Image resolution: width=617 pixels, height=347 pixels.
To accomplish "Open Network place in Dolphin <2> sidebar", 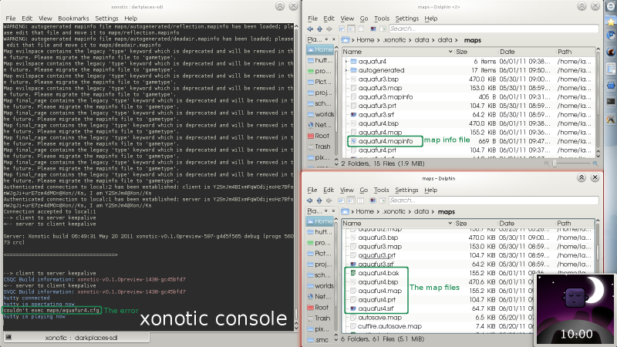I will [319, 125].
